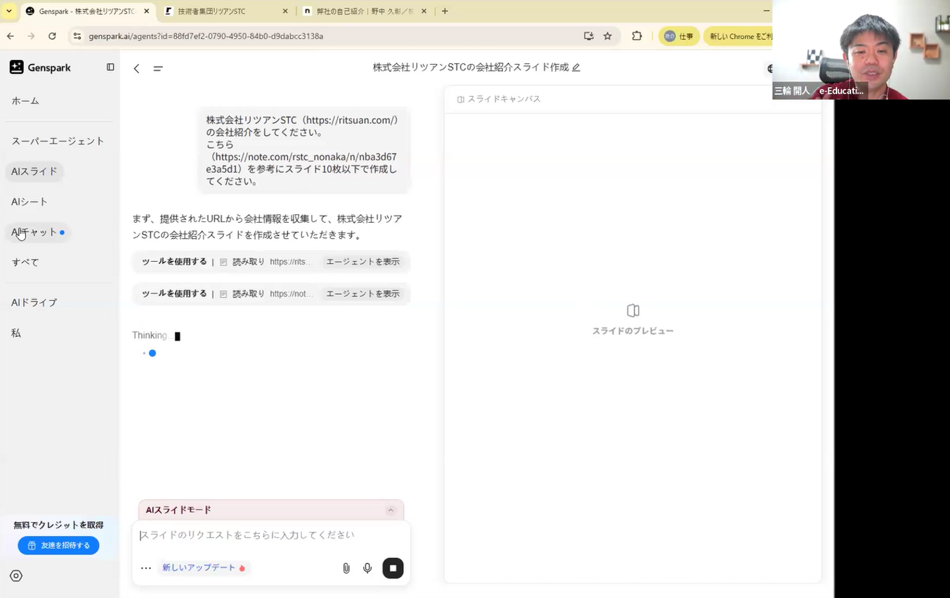This screenshot has height=598, width=950.
Task: Open a new Chrome tab
Action: [445, 11]
